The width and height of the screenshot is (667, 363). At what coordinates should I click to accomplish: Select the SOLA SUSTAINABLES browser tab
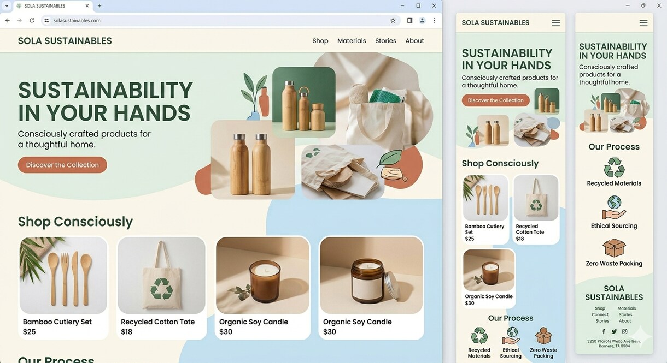(x=52, y=6)
